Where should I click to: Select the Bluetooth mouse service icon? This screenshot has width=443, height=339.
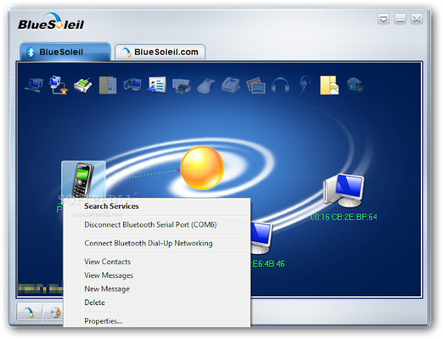(206, 85)
